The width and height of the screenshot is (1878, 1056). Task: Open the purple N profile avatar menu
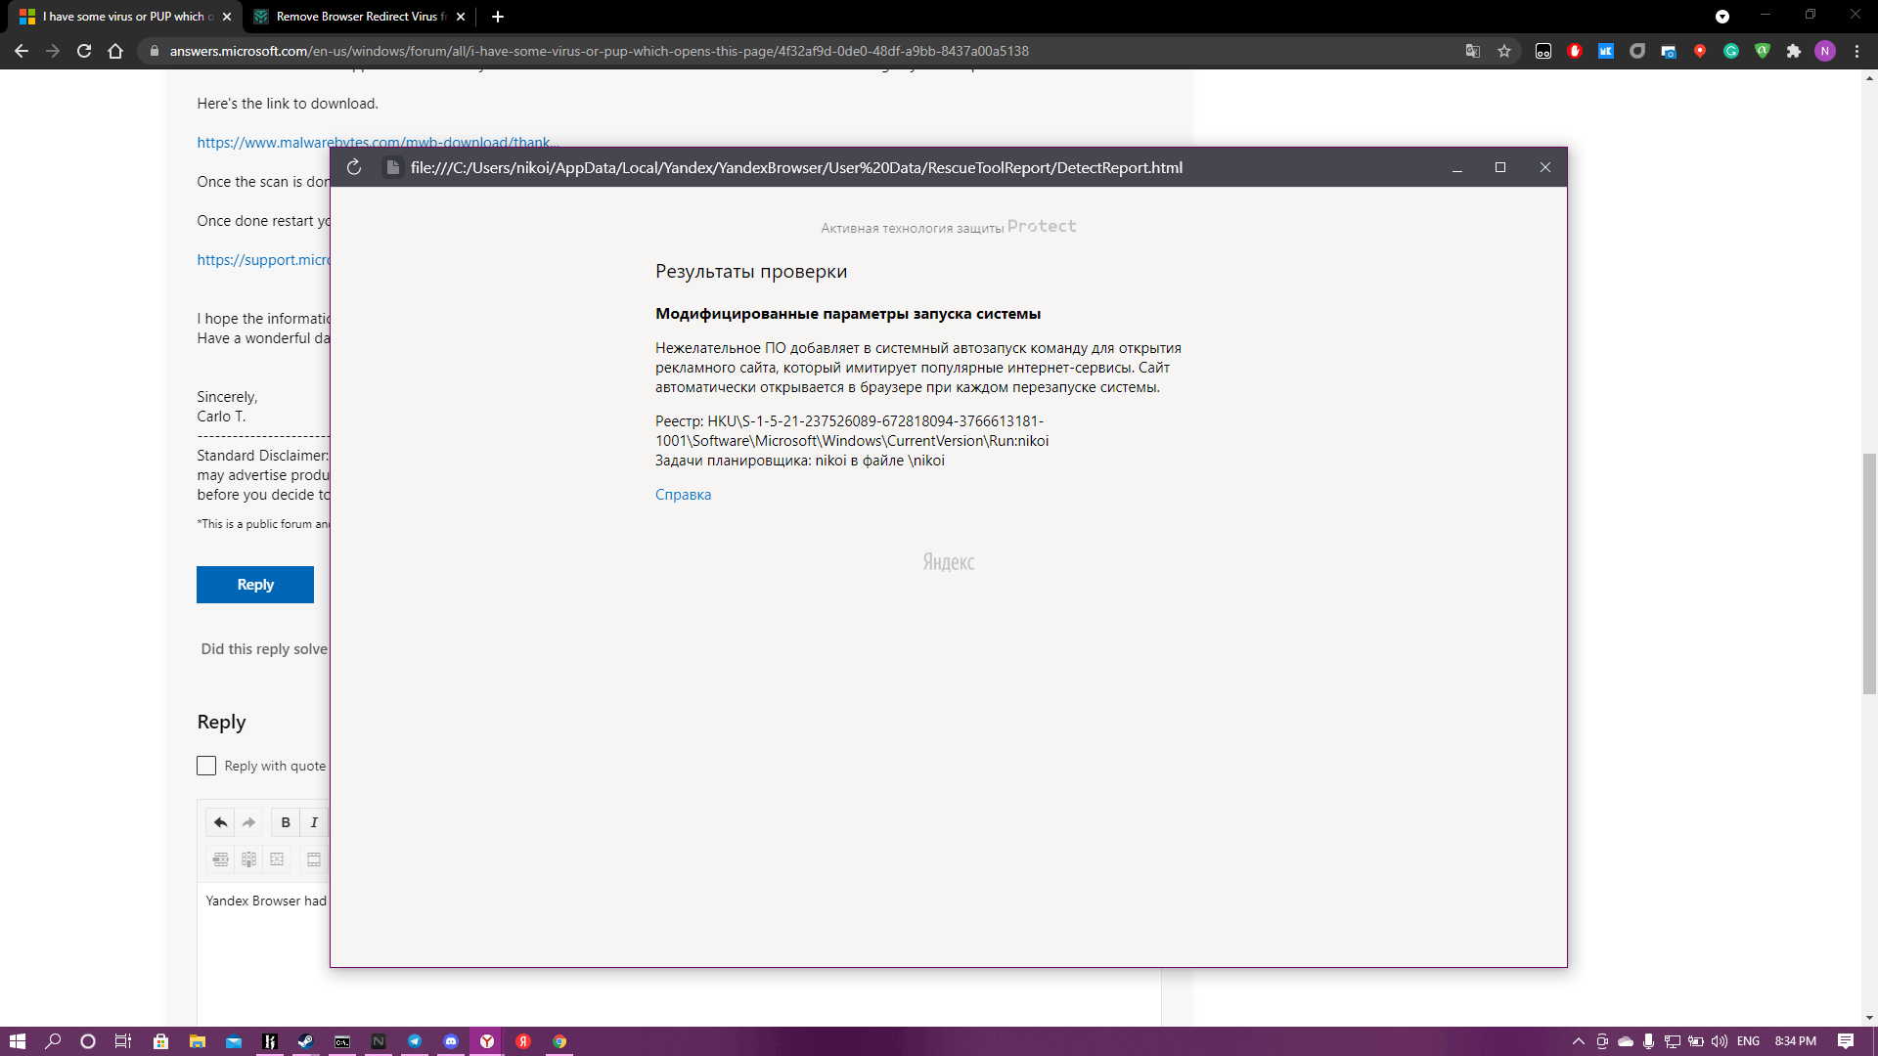pos(1824,51)
